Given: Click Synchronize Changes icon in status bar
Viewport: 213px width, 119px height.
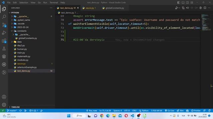Looking at the screenshot, I should pos(21,111).
